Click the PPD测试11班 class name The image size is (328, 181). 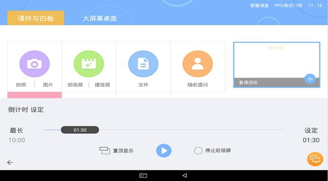tap(289, 6)
